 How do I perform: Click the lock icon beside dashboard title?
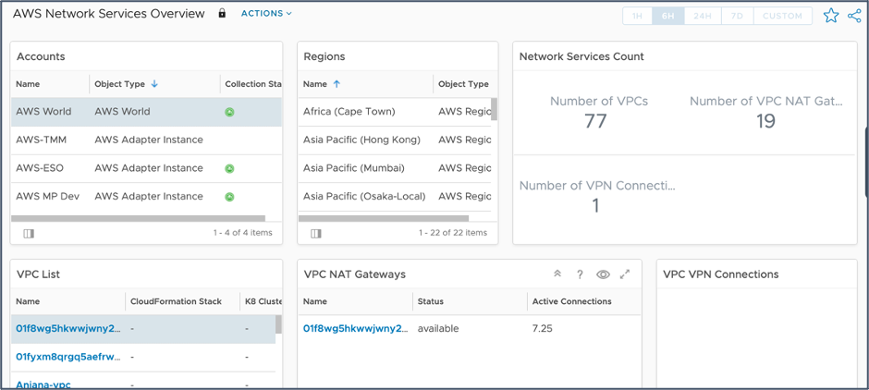(222, 14)
